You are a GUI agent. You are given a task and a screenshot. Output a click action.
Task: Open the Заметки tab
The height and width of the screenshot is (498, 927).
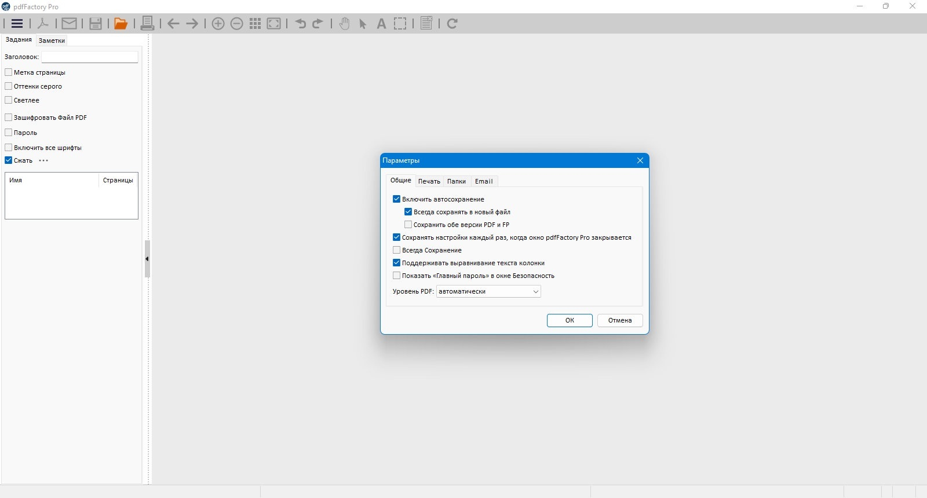pyautogui.click(x=52, y=41)
